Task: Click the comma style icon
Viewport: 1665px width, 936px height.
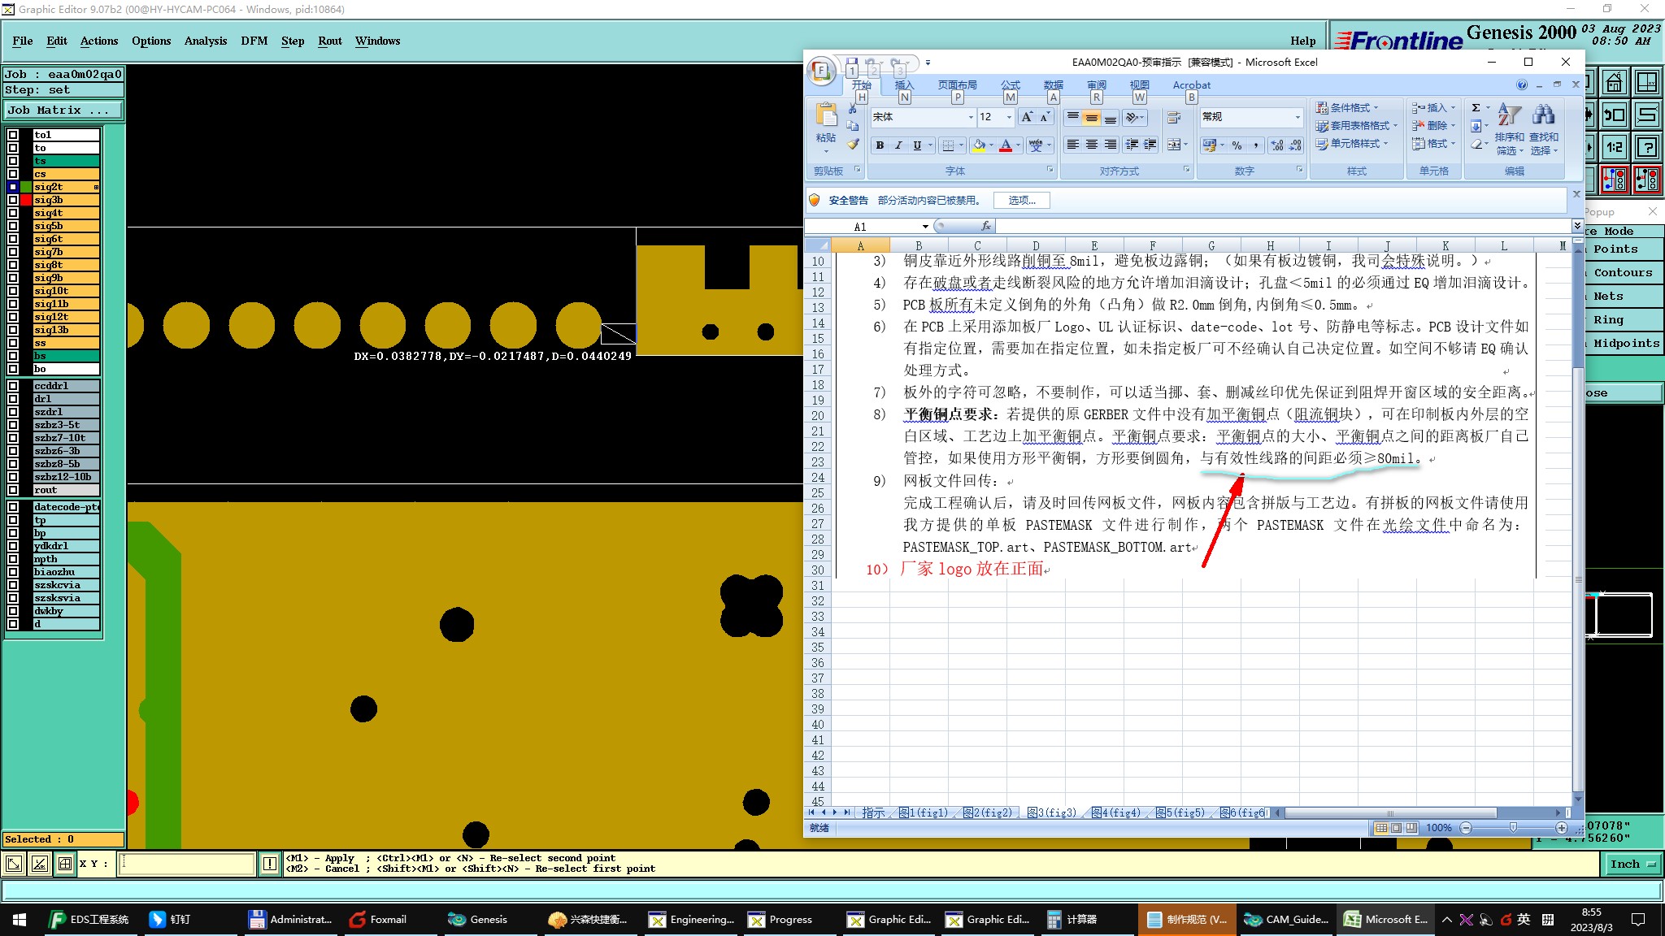Action: coord(1256,145)
